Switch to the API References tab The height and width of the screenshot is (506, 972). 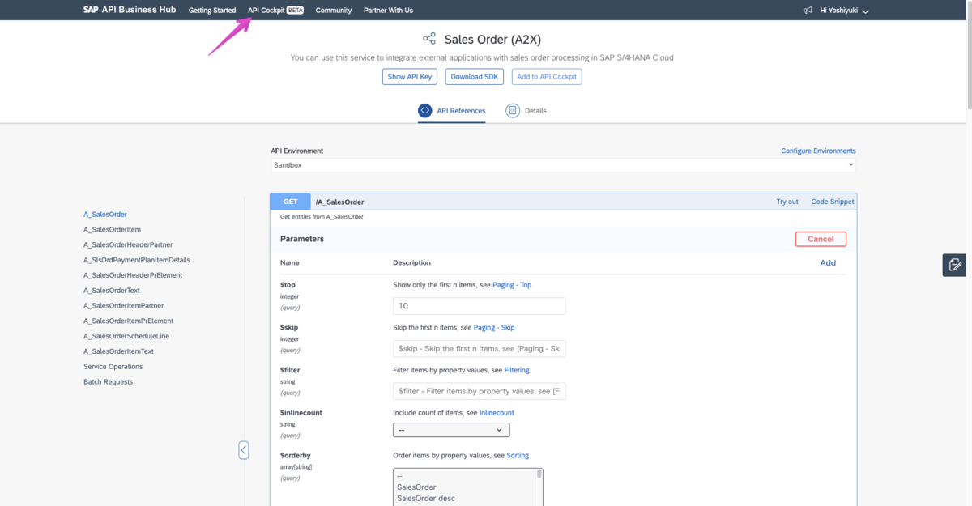click(452, 111)
